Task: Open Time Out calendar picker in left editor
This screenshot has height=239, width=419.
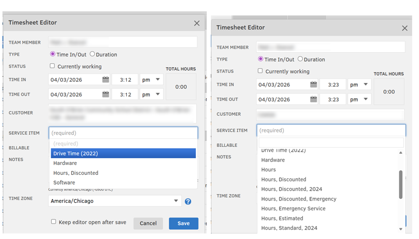Action: pos(105,95)
